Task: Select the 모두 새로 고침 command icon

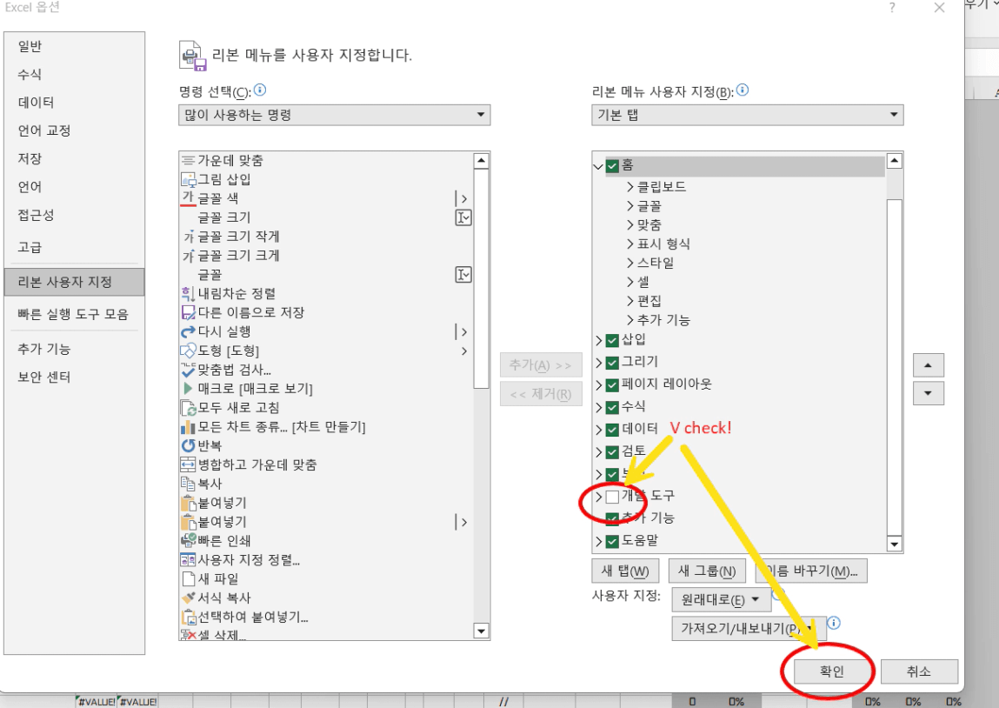Action: pos(188,408)
